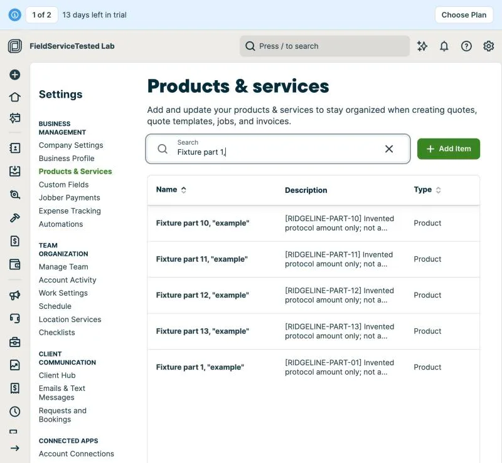This screenshot has width=502, height=463.
Task: Open Manage Team settings
Action: 63,267
